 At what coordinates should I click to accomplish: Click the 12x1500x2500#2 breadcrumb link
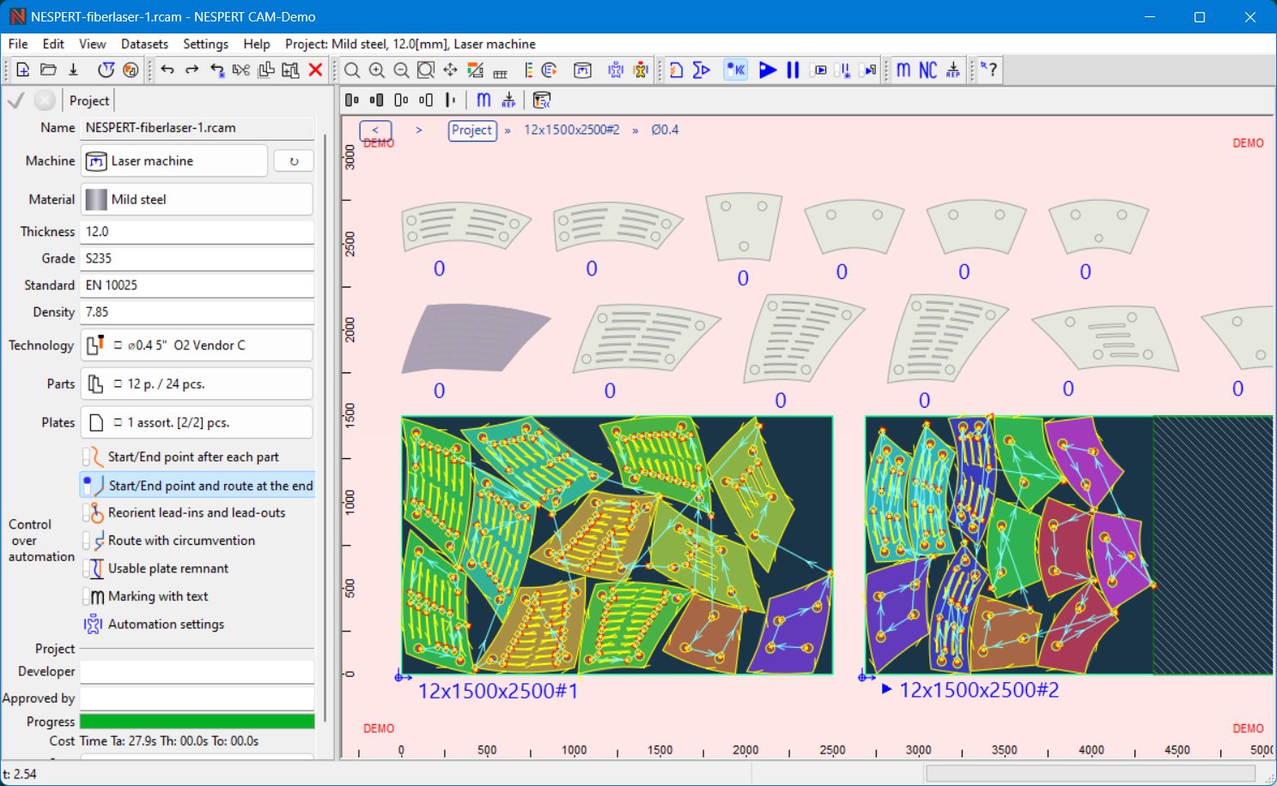(572, 130)
